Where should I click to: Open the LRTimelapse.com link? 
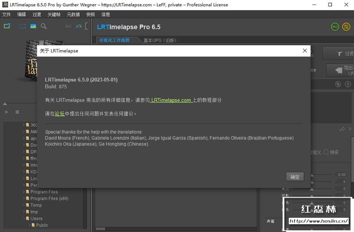(x=171, y=100)
